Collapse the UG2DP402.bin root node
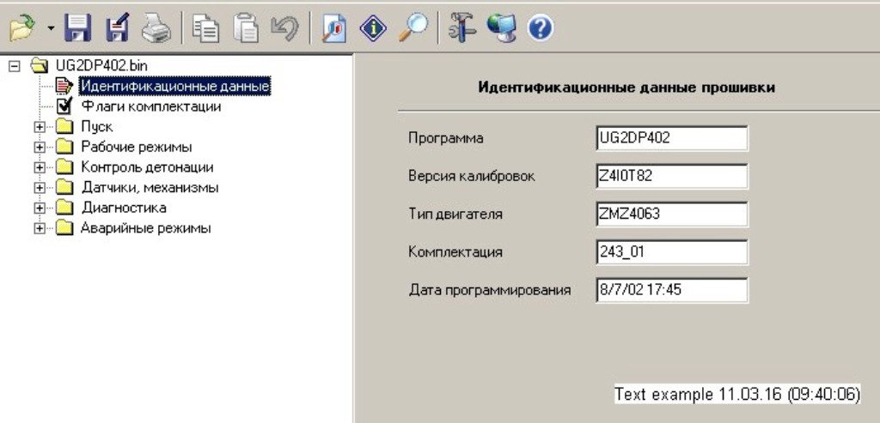The image size is (880, 423). pos(15,65)
